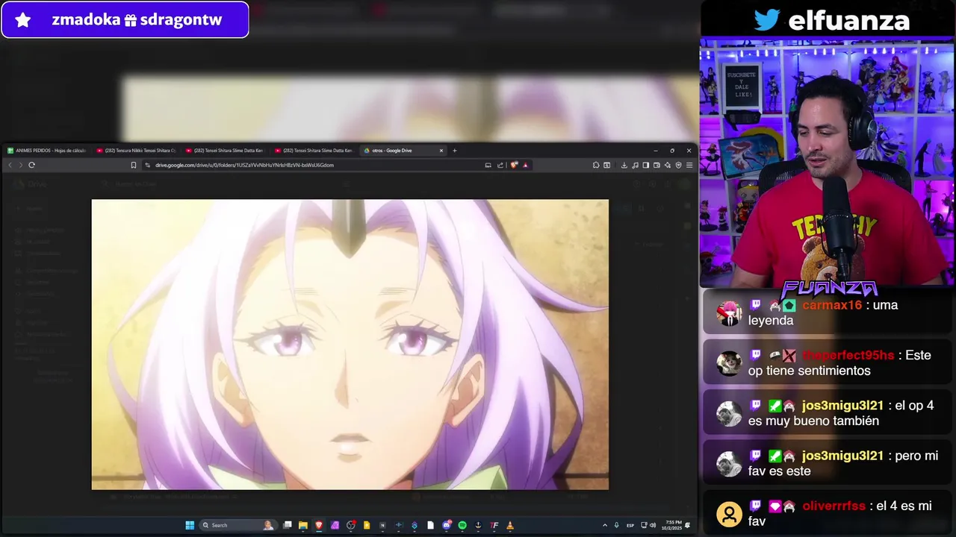The image size is (956, 537).
Task: Open browser downloads icon
Action: pos(624,165)
